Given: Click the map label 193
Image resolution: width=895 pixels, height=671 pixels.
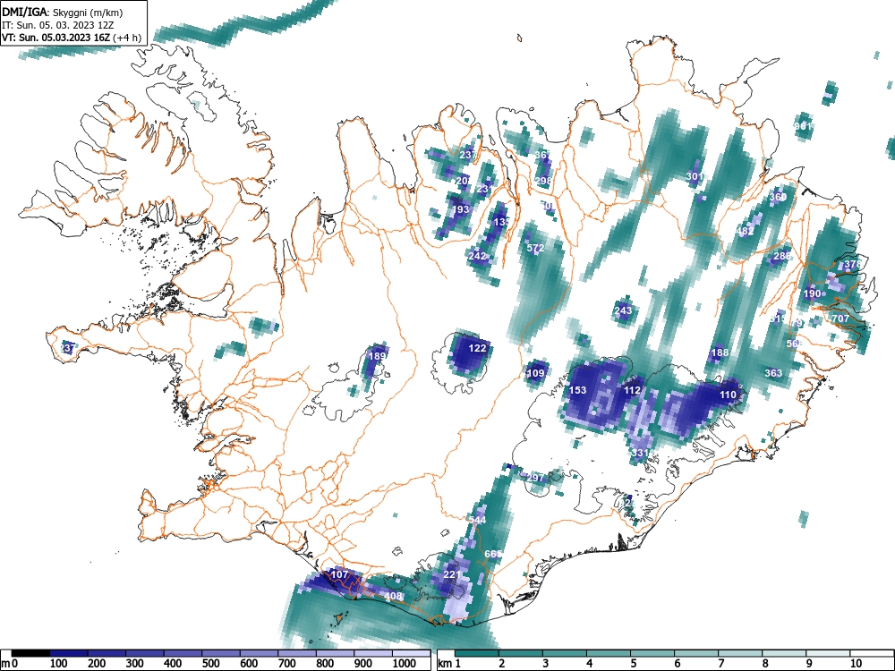Looking at the screenshot, I should coord(461,210).
